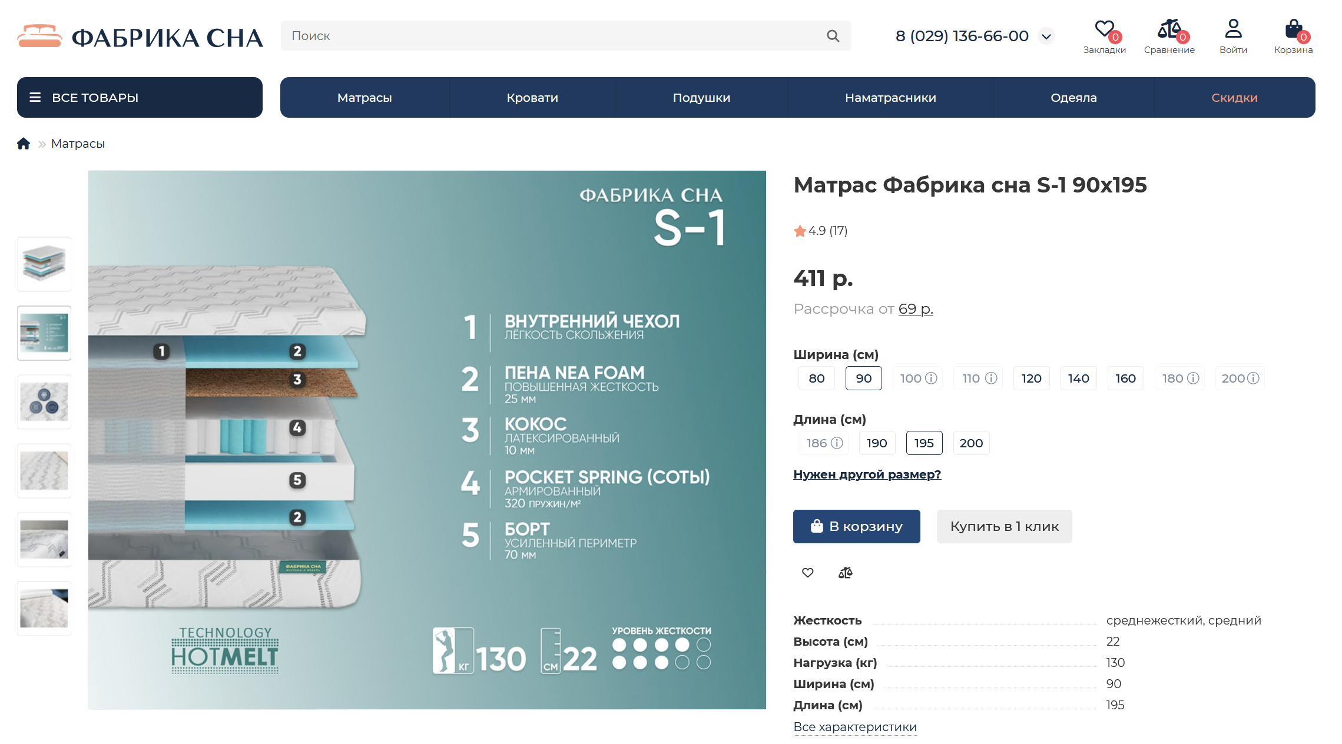Show the fifth thumbnail of mattress corner
The height and width of the screenshot is (744, 1342).
click(x=44, y=540)
